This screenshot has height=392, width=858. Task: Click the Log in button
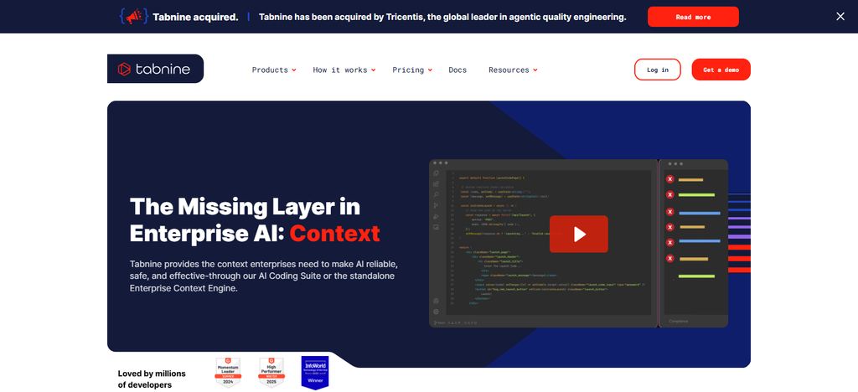point(657,70)
